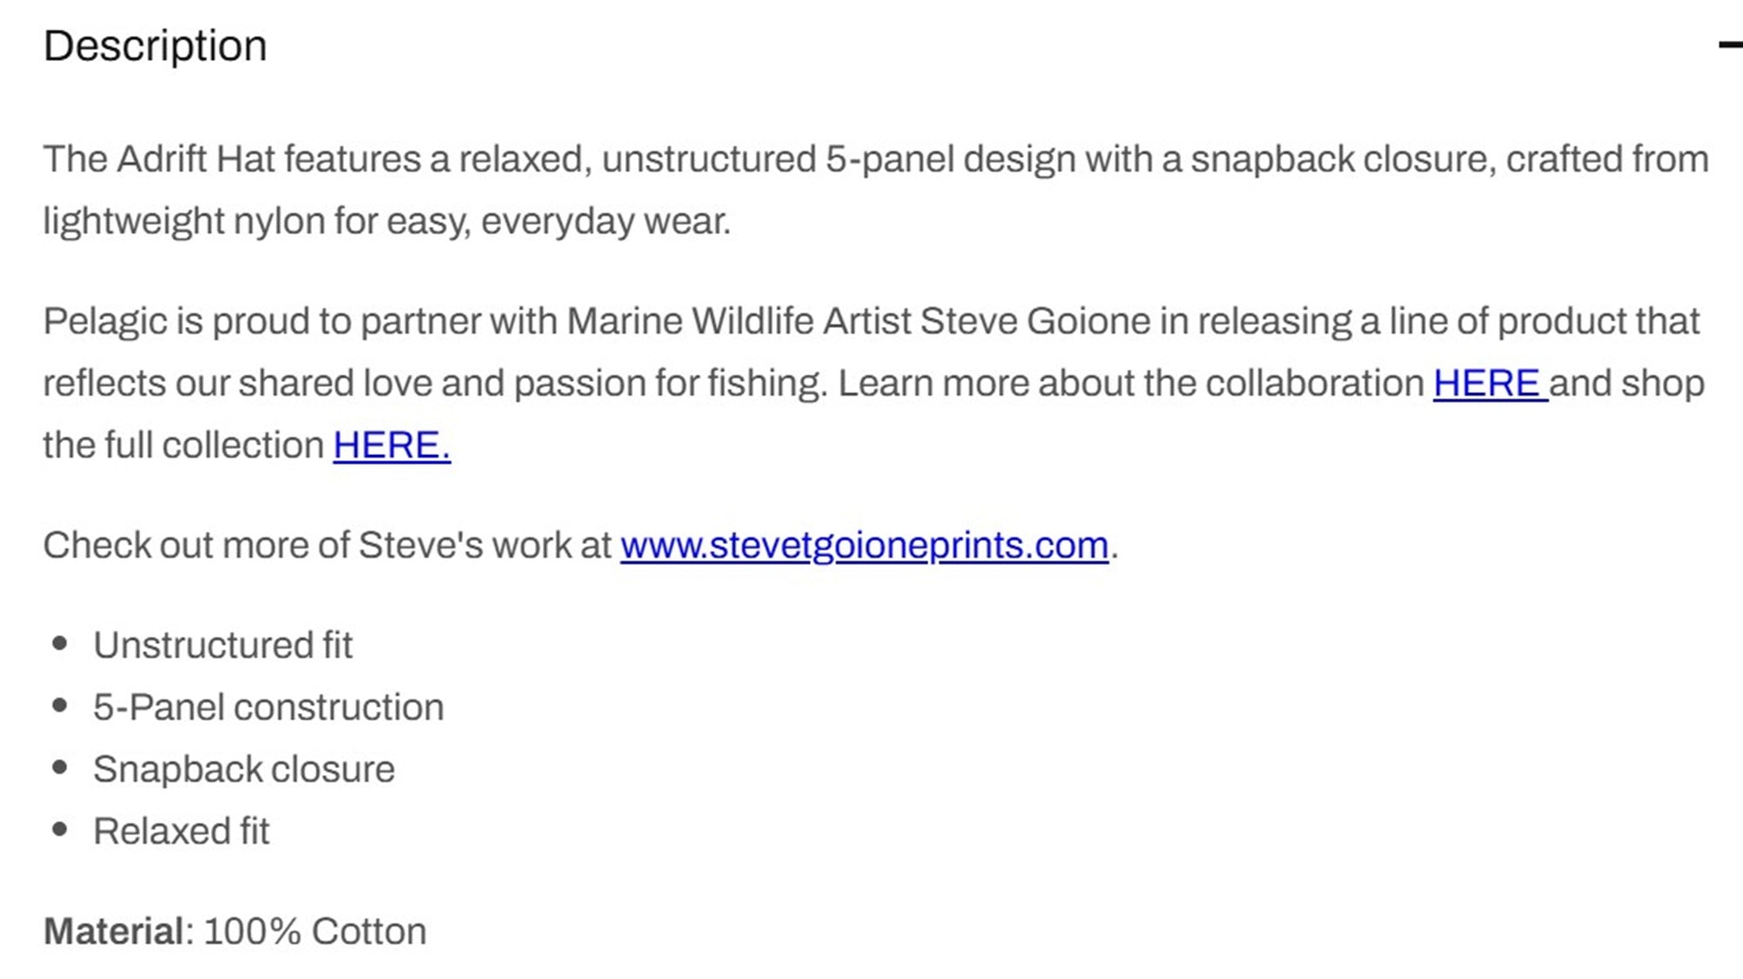Image resolution: width=1743 pixels, height=979 pixels.
Task: Click the '5-Panel construction' bullet item
Action: (268, 708)
